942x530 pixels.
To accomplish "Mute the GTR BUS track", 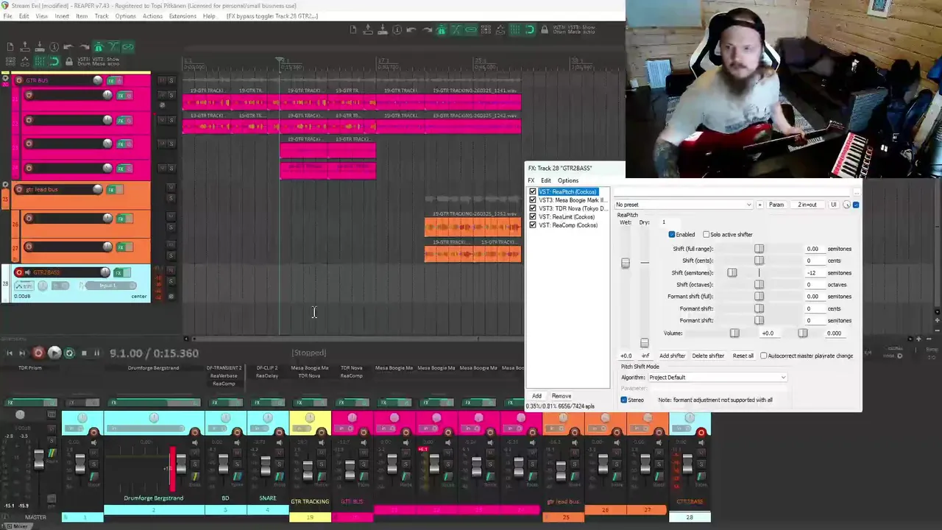I will (163, 80).
